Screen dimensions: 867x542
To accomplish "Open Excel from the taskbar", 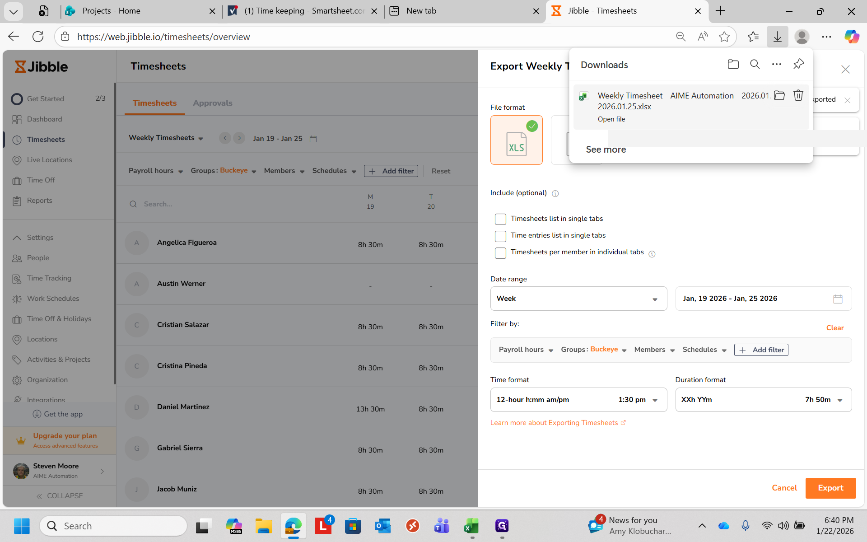I will [x=471, y=526].
